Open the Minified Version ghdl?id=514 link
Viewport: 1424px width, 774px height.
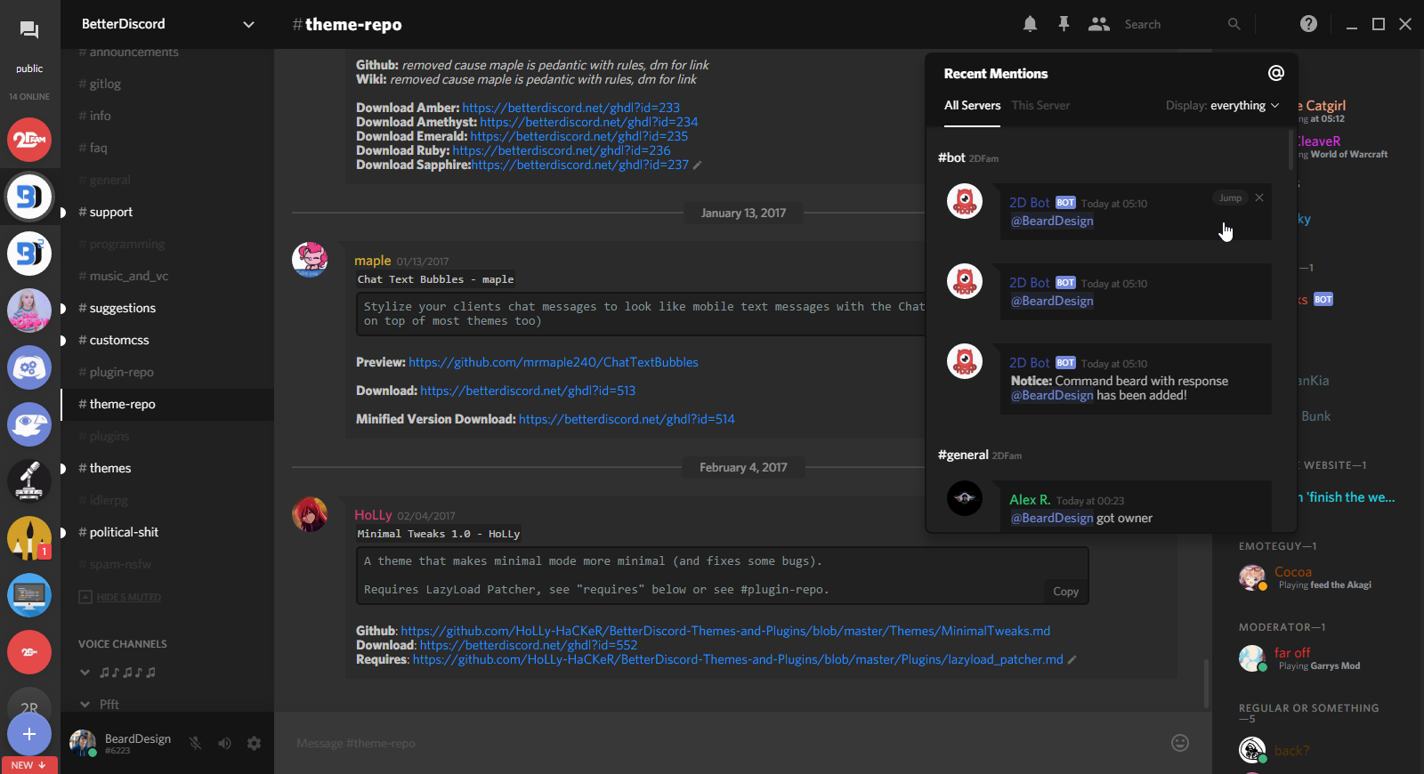627,419
